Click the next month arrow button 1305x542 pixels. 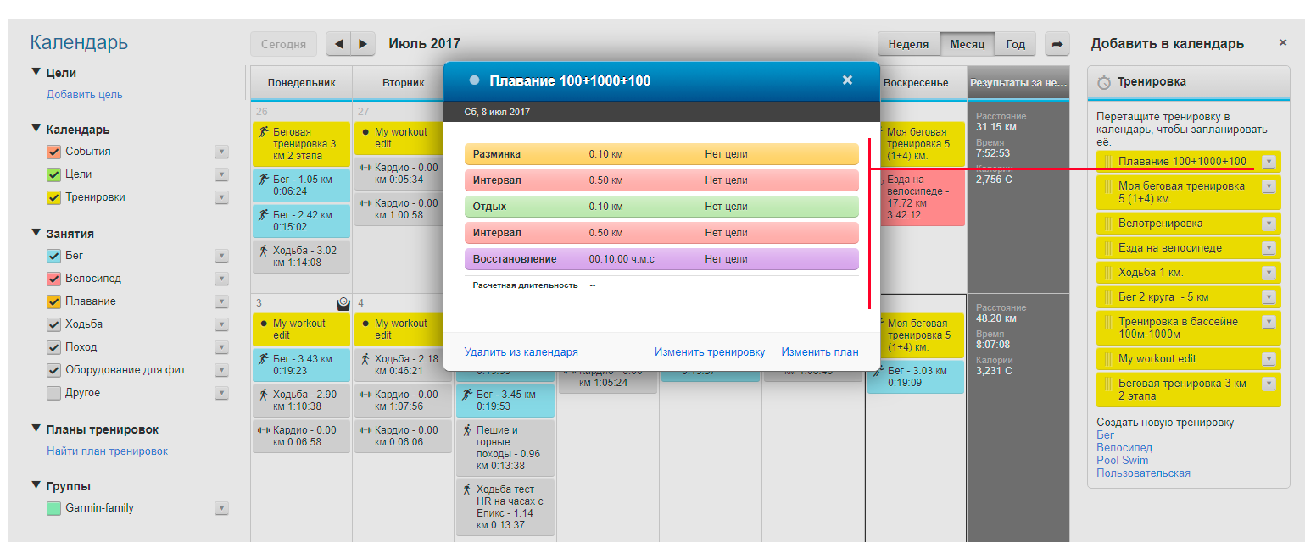tap(363, 44)
